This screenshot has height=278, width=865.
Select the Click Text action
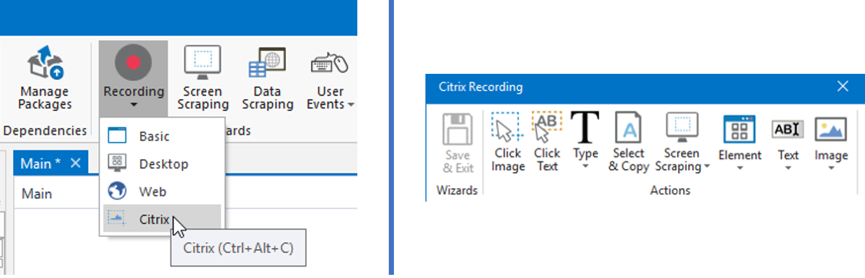coord(547,128)
